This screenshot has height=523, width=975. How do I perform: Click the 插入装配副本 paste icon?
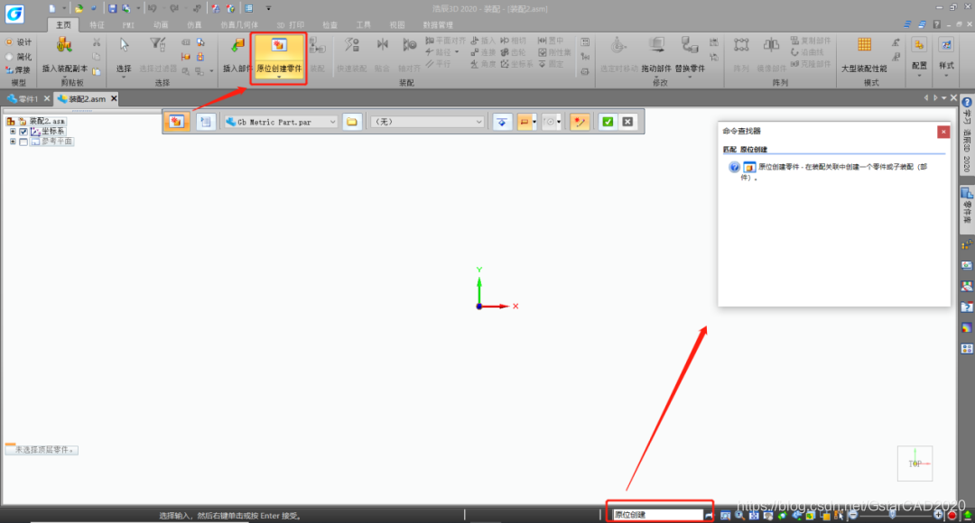point(64,45)
